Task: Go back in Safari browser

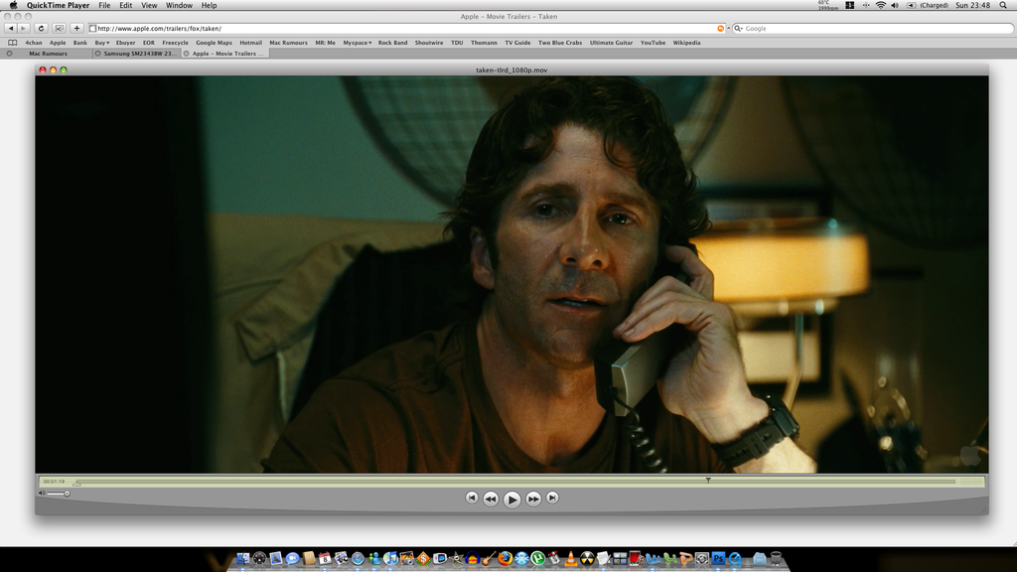Action: 10,29
